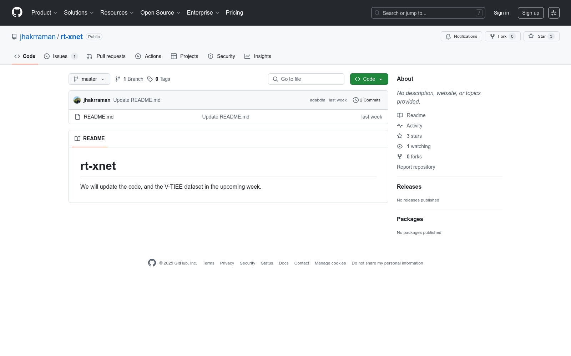Fork the repository
The height and width of the screenshot is (356, 571).
click(503, 36)
